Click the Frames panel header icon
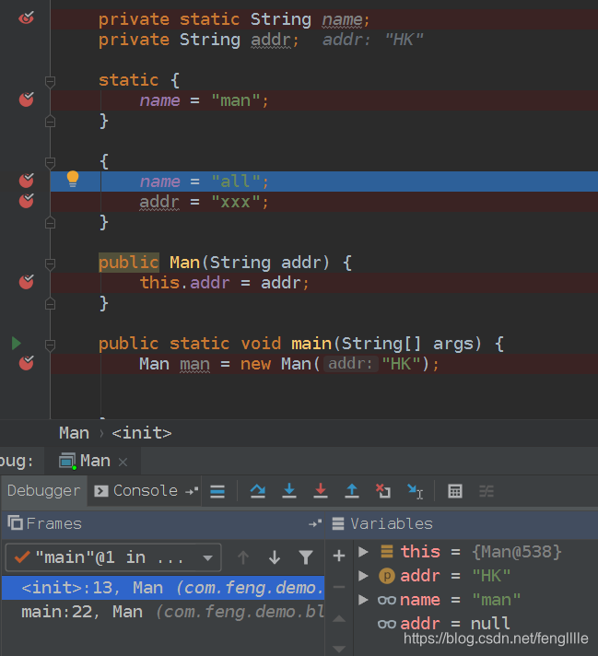The image size is (598, 656). tap(15, 523)
